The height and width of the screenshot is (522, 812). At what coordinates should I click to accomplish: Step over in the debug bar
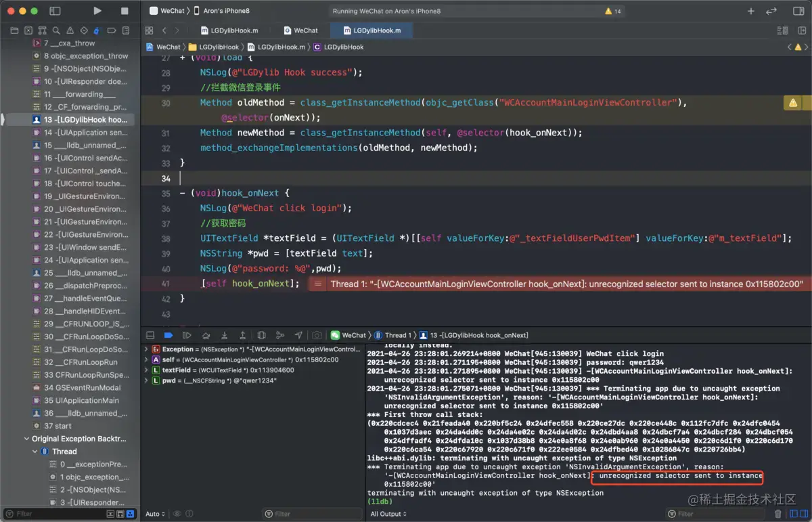click(206, 335)
